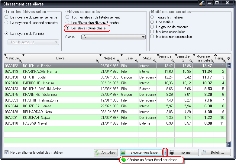Click the Actualiser button
The width and height of the screenshot is (236, 164).
[x=105, y=153]
